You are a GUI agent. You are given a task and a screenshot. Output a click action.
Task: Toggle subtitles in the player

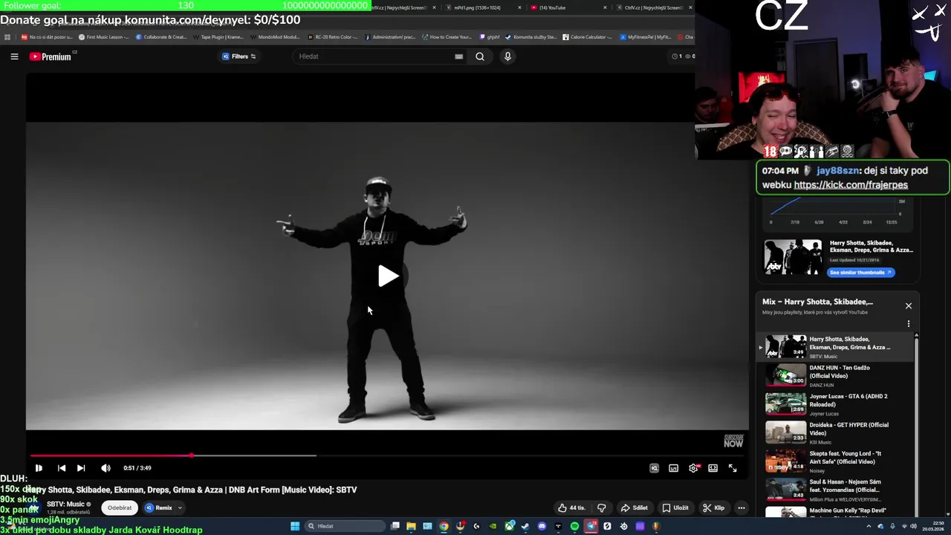coord(673,468)
